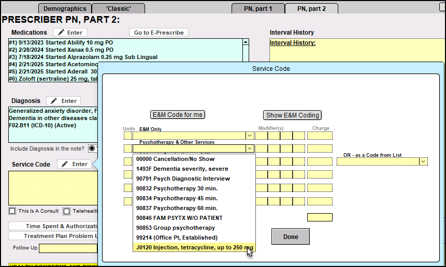Choose 90834 Psychotherapy 45 min. from list
This screenshot has width=446, height=267.
[x=177, y=198]
